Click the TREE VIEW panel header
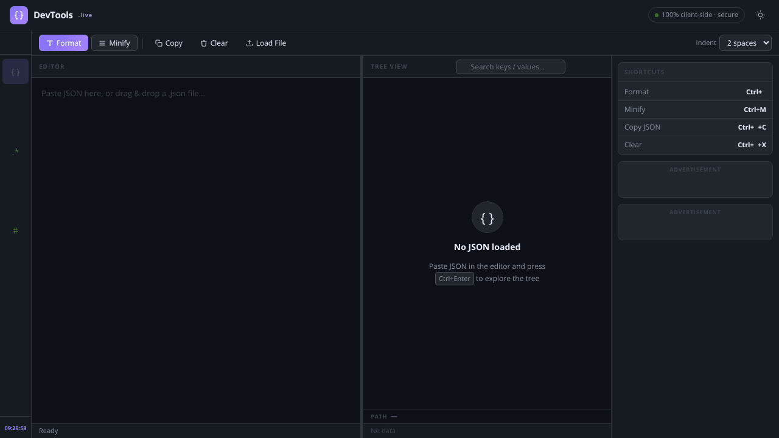This screenshot has height=438, width=779. click(389, 67)
